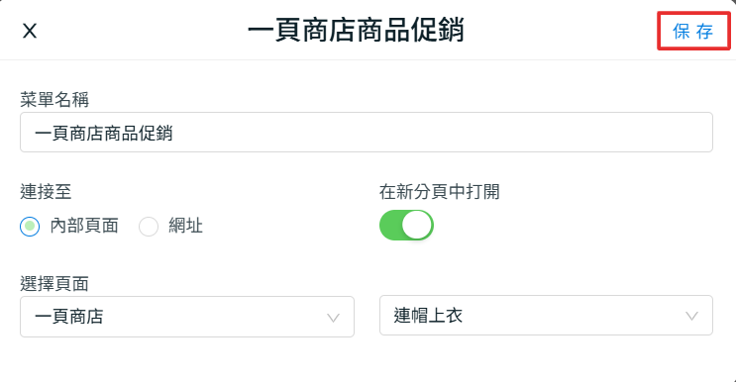Click the 內部頁面 option label text
The width and height of the screenshot is (736, 382).
(84, 226)
